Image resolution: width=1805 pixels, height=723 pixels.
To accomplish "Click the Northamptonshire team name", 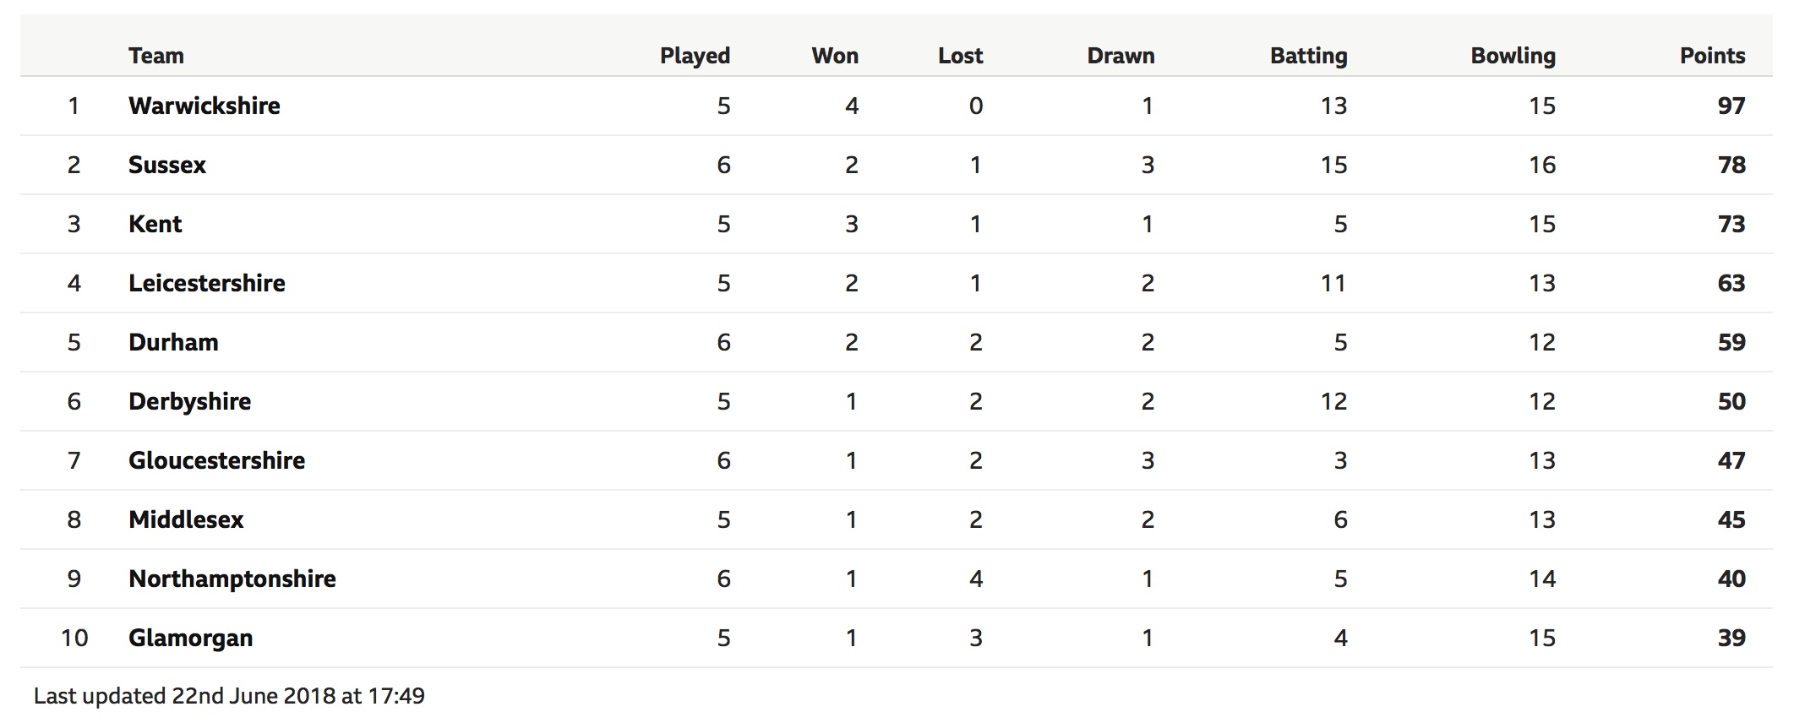I will 232,579.
